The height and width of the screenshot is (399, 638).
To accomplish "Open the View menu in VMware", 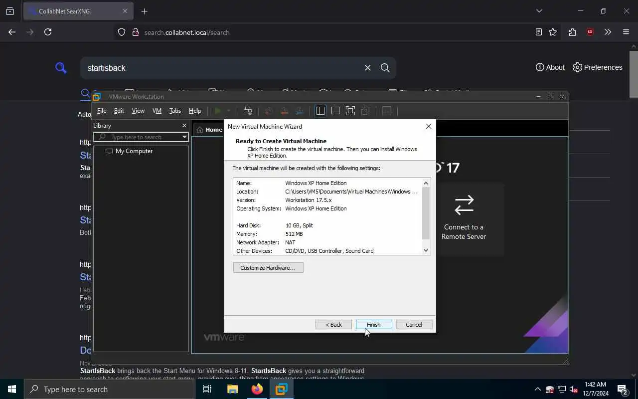I will pos(138,111).
